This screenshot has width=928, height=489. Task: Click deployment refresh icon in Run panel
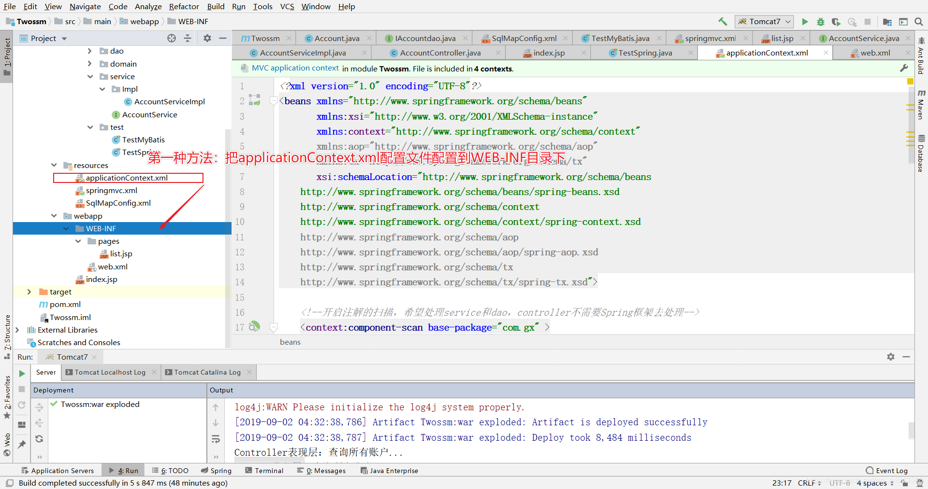pos(39,439)
